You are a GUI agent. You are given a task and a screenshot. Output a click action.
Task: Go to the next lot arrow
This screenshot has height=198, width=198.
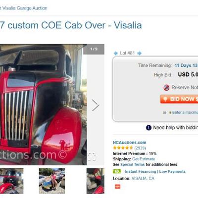140,53
